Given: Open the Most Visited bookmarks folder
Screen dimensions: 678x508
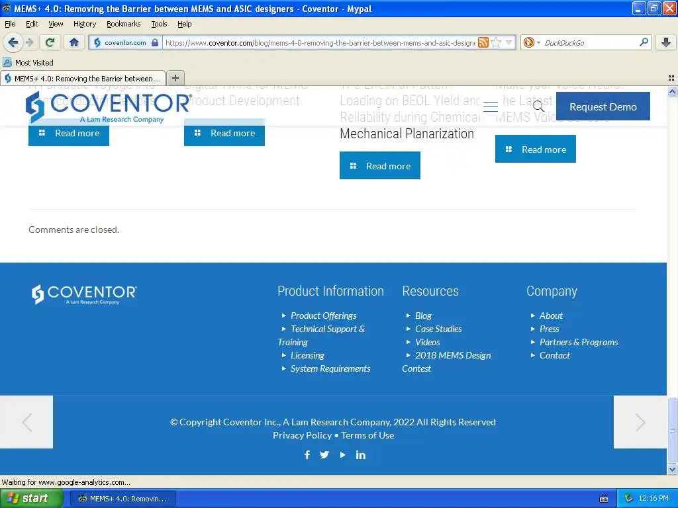Looking at the screenshot, I should [x=28, y=63].
